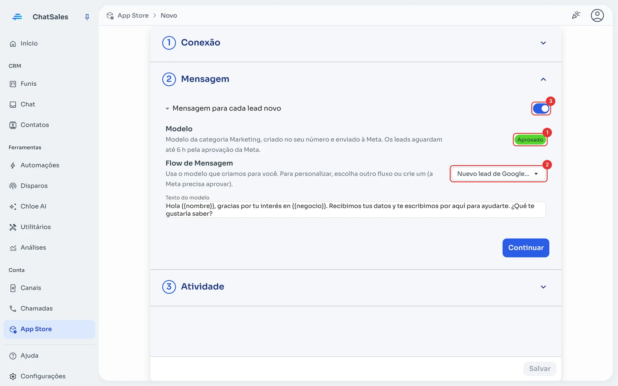The image size is (618, 386).
Task: Click the Contatos contact card icon
Action: click(x=13, y=125)
